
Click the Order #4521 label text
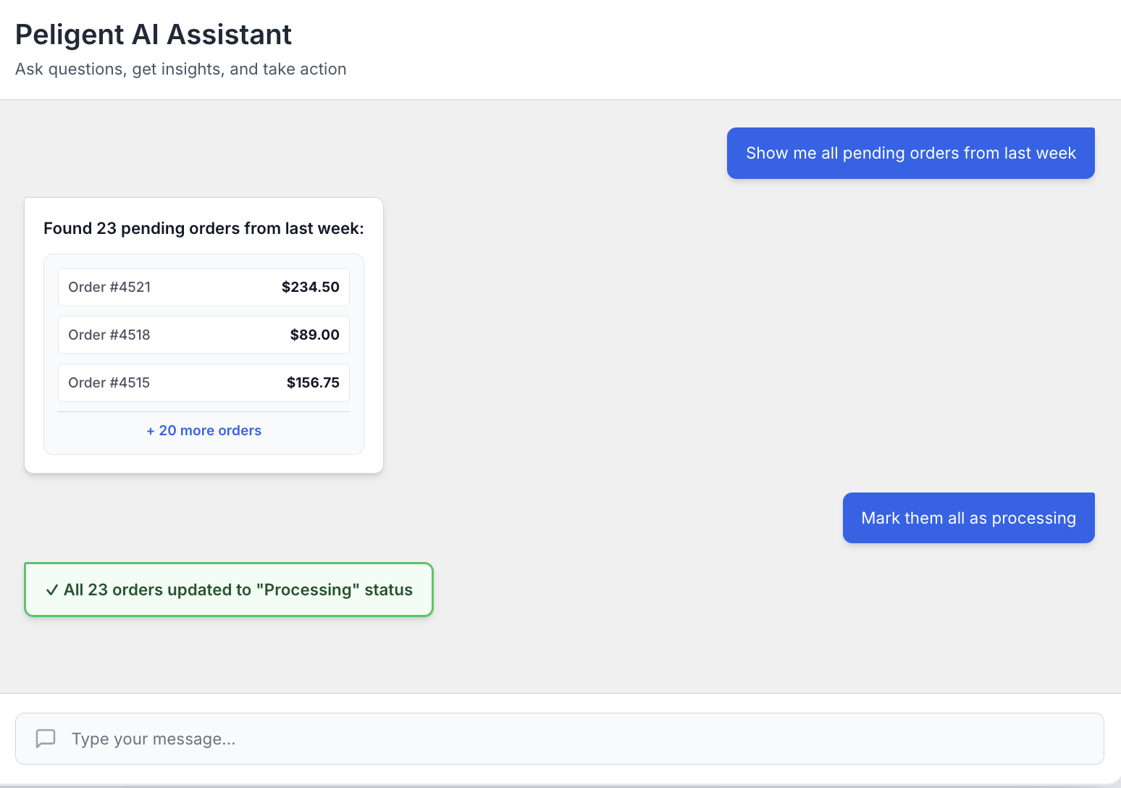pyautogui.click(x=109, y=287)
